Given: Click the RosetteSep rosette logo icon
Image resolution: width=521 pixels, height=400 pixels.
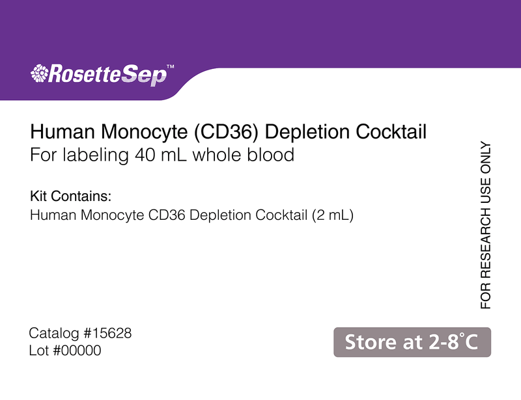Looking at the screenshot, I should point(39,73).
